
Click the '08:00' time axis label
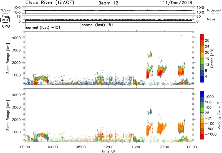(x=81, y=147)
